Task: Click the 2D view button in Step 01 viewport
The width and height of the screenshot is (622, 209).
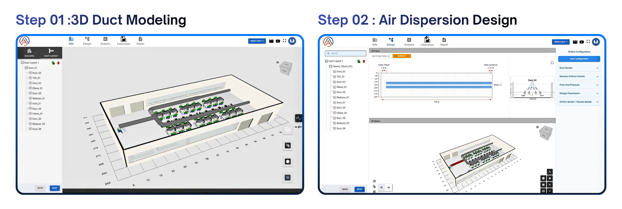Action: coord(287,178)
